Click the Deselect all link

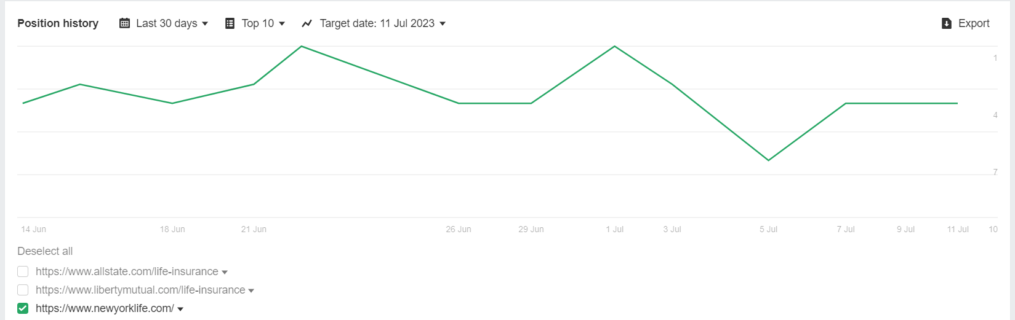point(45,251)
